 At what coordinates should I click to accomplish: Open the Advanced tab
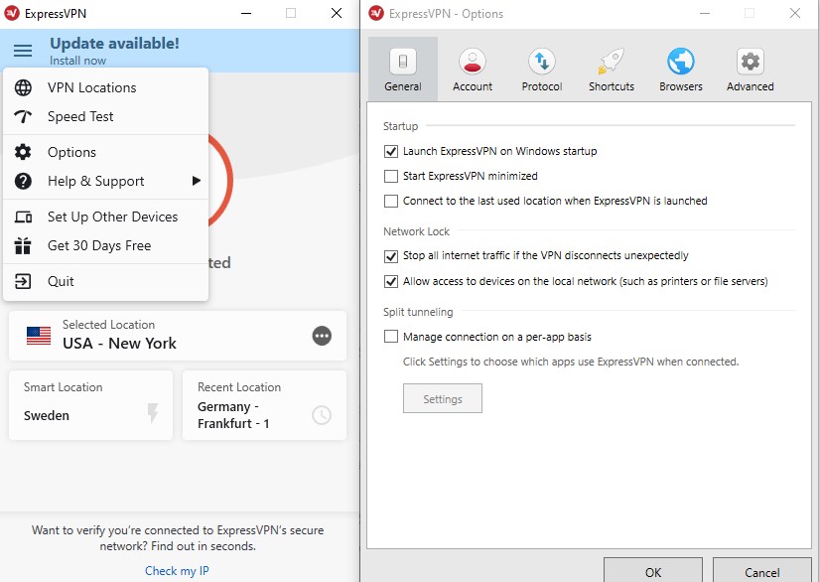coord(751,70)
